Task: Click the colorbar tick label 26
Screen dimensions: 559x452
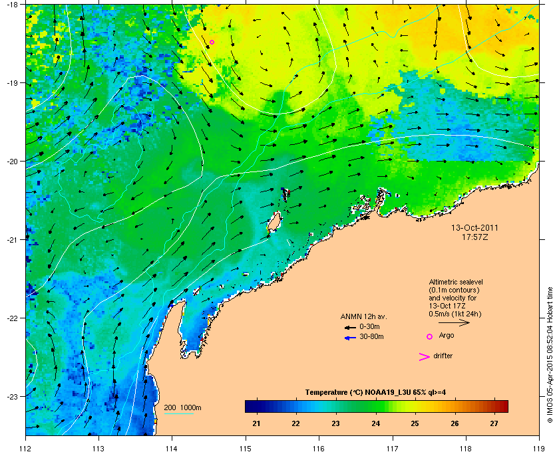Action: [x=455, y=423]
